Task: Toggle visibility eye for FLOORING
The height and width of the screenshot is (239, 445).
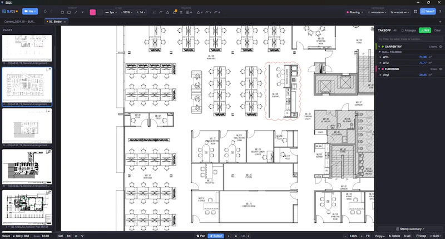Action: (x=441, y=69)
